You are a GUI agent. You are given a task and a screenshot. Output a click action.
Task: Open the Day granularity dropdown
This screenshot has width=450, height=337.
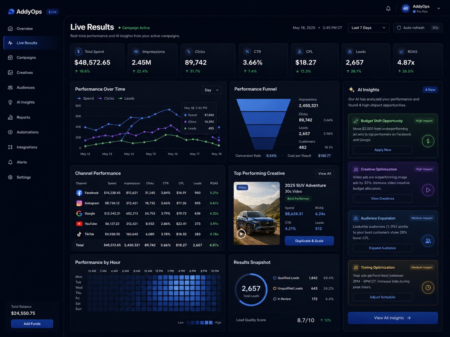click(211, 90)
